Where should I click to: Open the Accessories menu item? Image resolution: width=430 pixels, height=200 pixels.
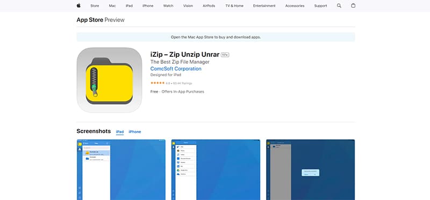[x=295, y=6]
